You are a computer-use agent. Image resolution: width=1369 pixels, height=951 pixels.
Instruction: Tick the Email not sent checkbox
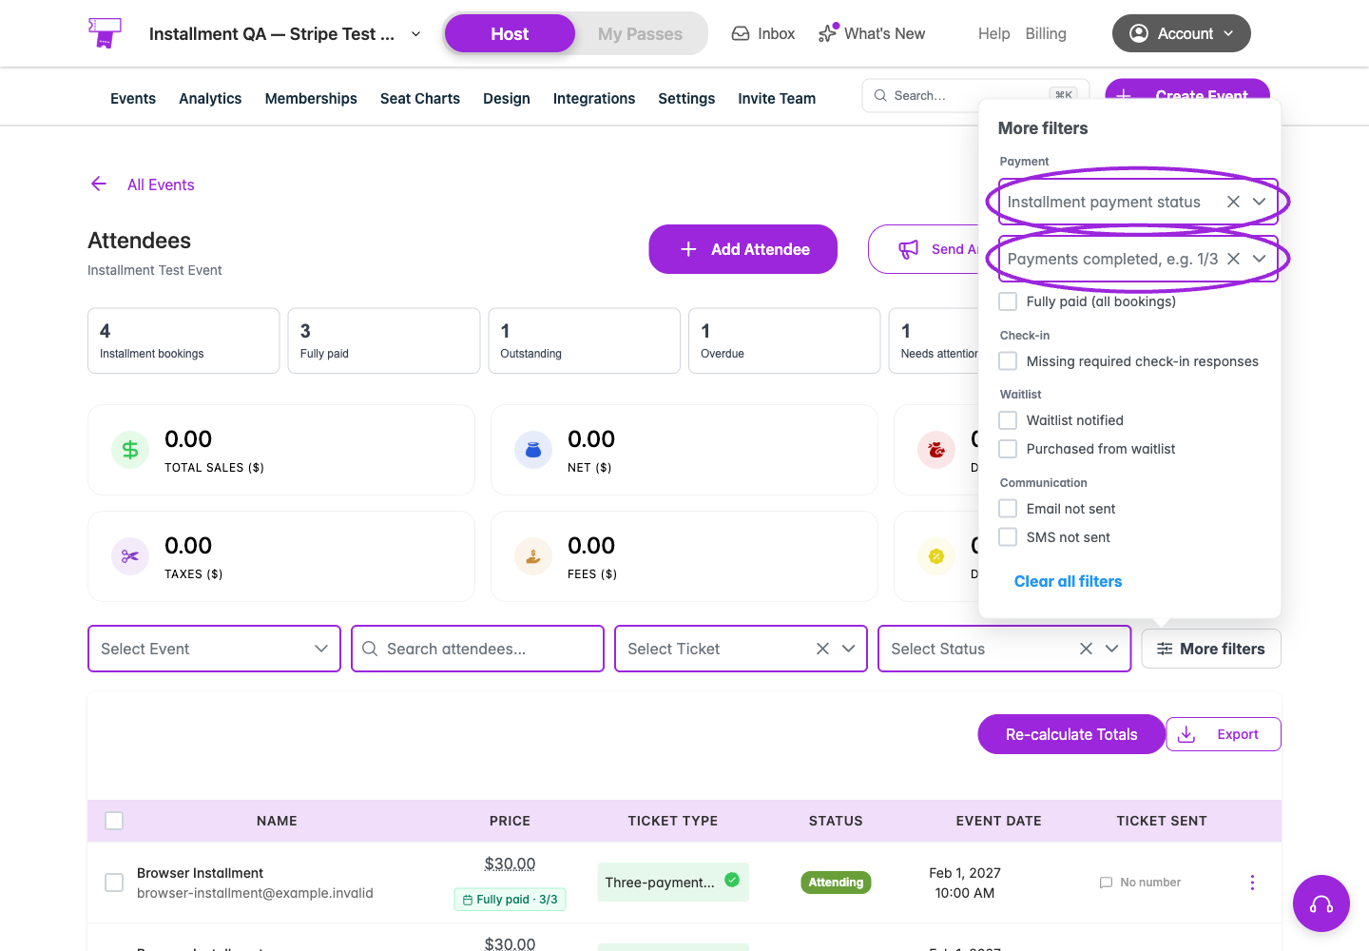[1008, 509]
